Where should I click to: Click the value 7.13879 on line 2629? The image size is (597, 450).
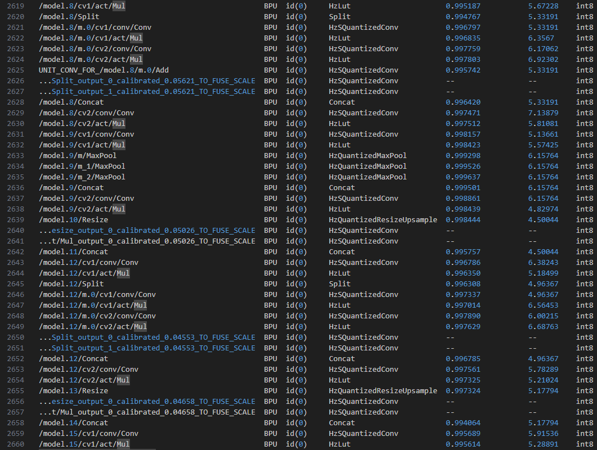(543, 113)
